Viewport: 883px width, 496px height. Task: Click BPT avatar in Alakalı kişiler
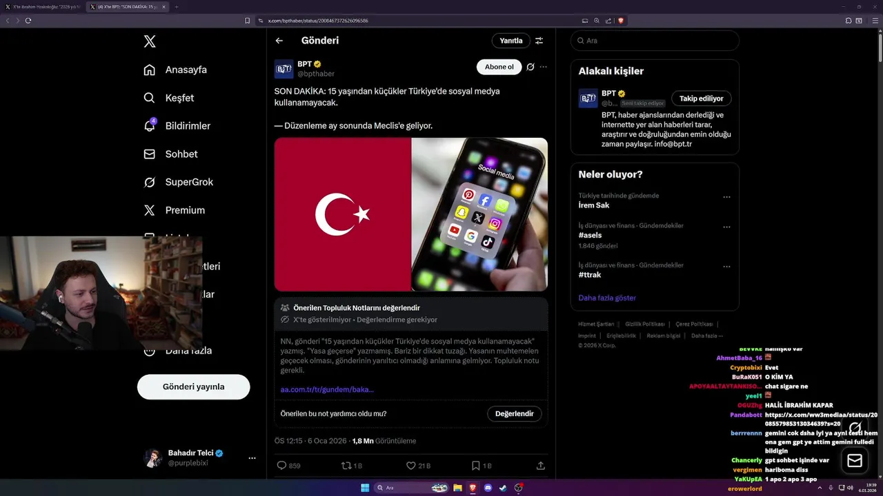click(x=588, y=99)
